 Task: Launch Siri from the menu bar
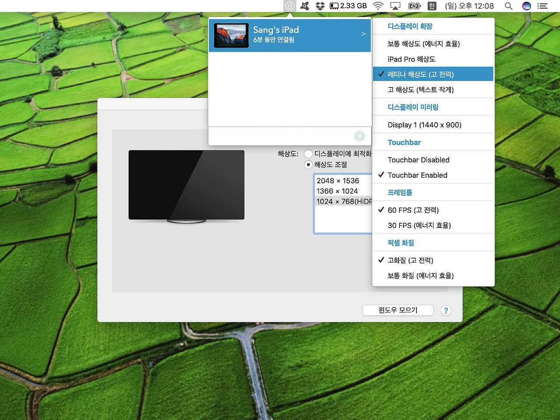pyautogui.click(x=527, y=6)
